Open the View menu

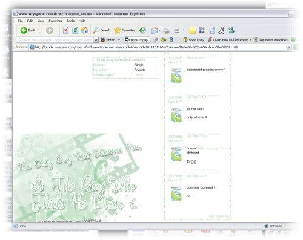pos(41,21)
